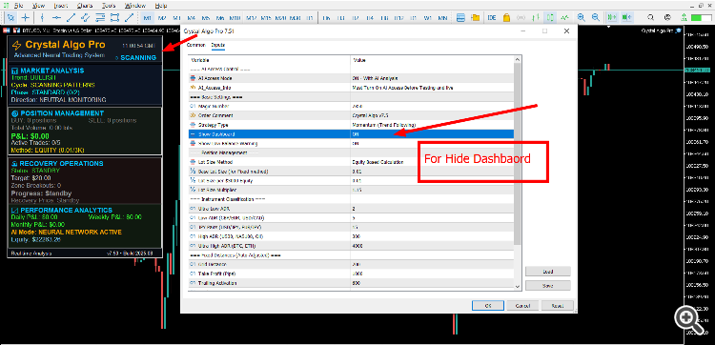This screenshot has height=345, width=715.
Task: Zoom out on the chart
Action: click(596, 18)
